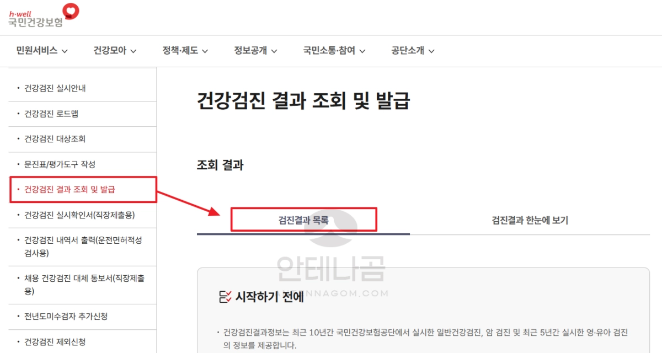
Task: Expand chevron next to 정보공개
Action: click(x=274, y=51)
